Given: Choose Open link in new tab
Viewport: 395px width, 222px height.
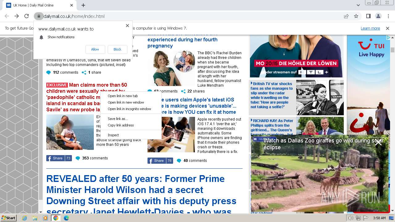Looking at the screenshot, I should point(131,96).
